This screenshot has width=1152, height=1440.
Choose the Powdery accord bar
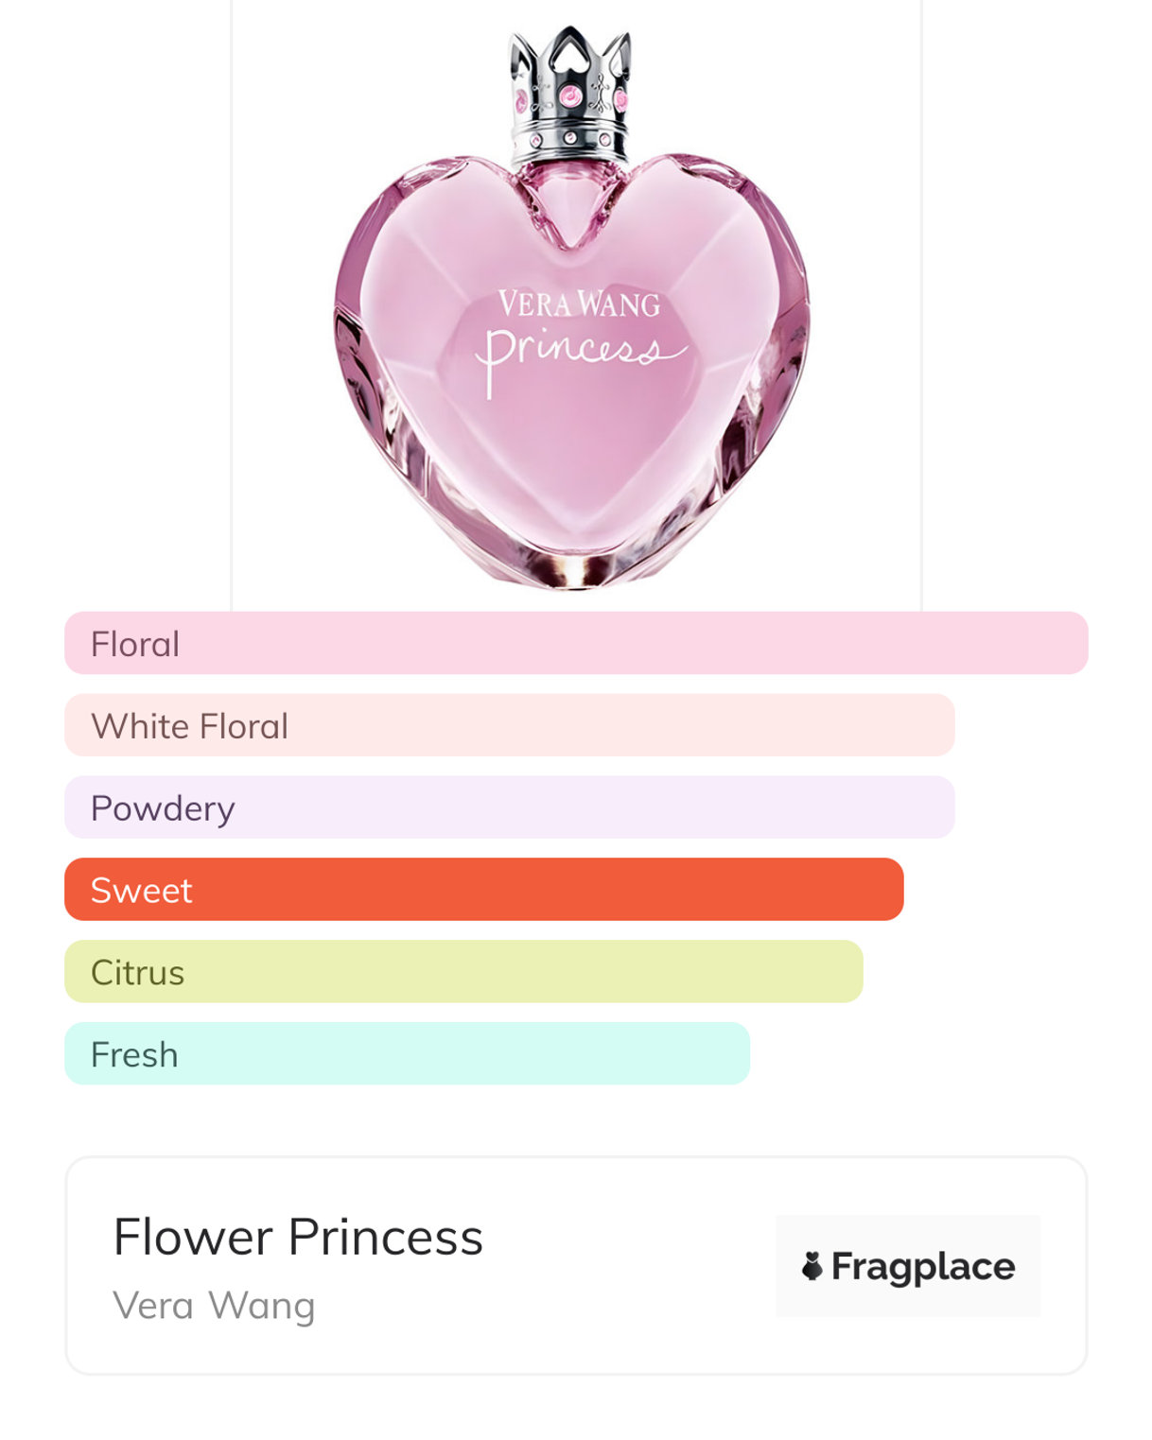click(509, 807)
